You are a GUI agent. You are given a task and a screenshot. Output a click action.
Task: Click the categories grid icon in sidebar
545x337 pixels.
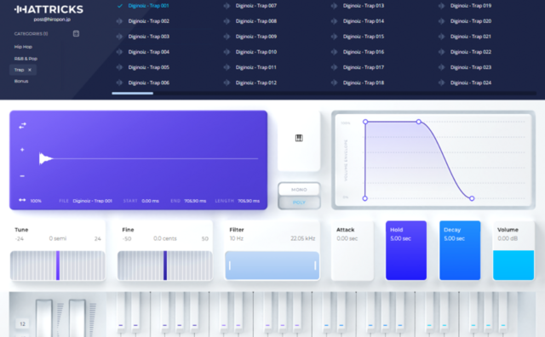pyautogui.click(x=76, y=34)
